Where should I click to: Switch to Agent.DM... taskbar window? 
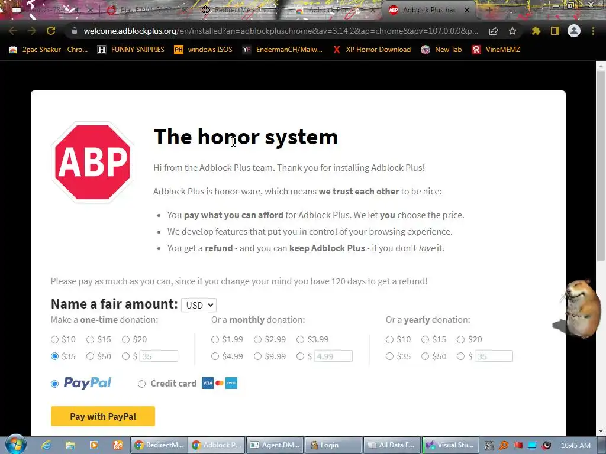pos(275,445)
